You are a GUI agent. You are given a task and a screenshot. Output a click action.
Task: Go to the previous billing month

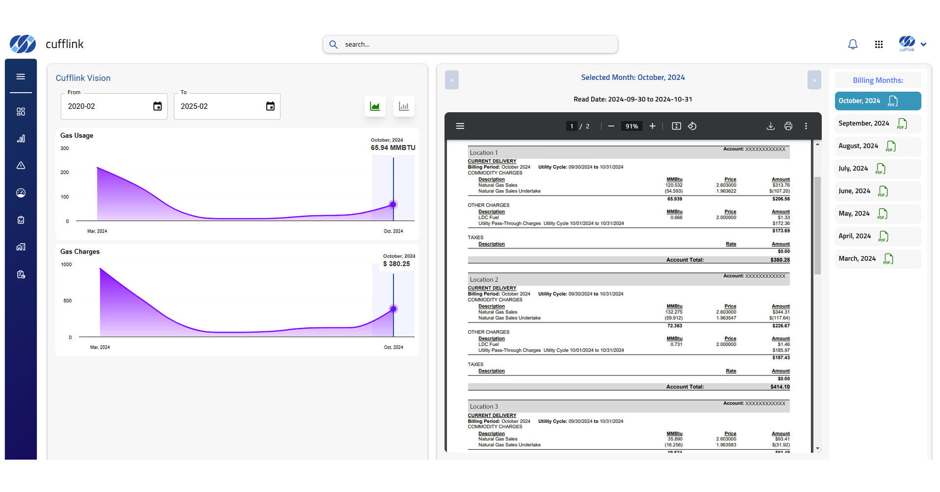[451, 80]
